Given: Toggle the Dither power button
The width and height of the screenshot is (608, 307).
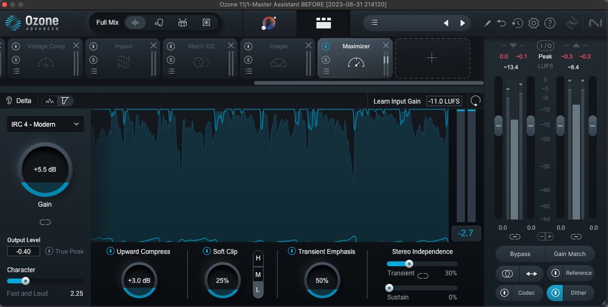Looking at the screenshot, I should [x=555, y=293].
